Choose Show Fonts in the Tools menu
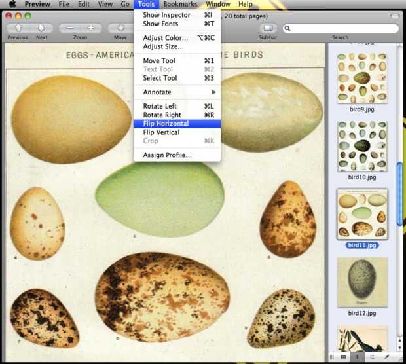This screenshot has height=364, width=406. pyautogui.click(x=177, y=24)
